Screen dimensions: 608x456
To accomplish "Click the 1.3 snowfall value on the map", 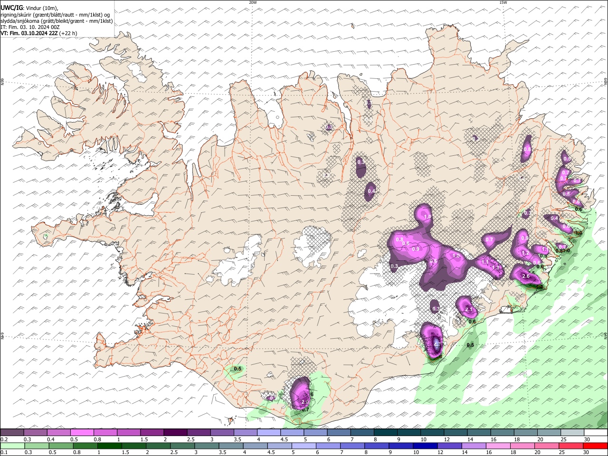I will pyautogui.click(x=496, y=268).
